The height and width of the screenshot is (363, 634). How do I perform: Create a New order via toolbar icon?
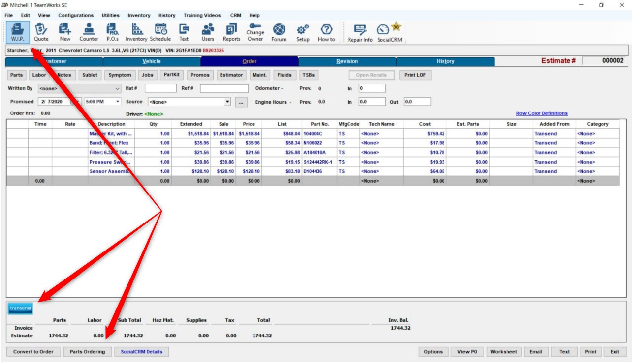click(x=65, y=32)
